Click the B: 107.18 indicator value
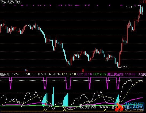Image resolution: width=146 pixels, height=113 pixels. (x=69, y=74)
